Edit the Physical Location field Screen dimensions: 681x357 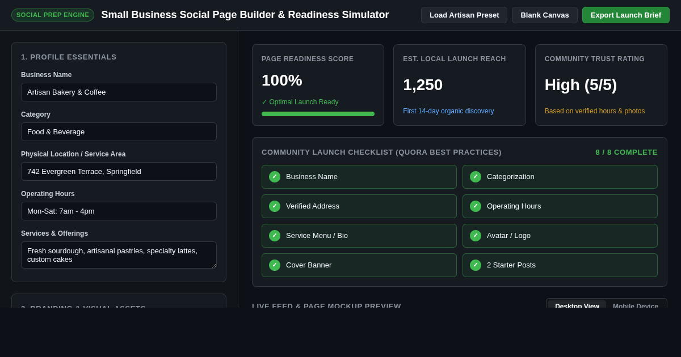click(x=119, y=171)
